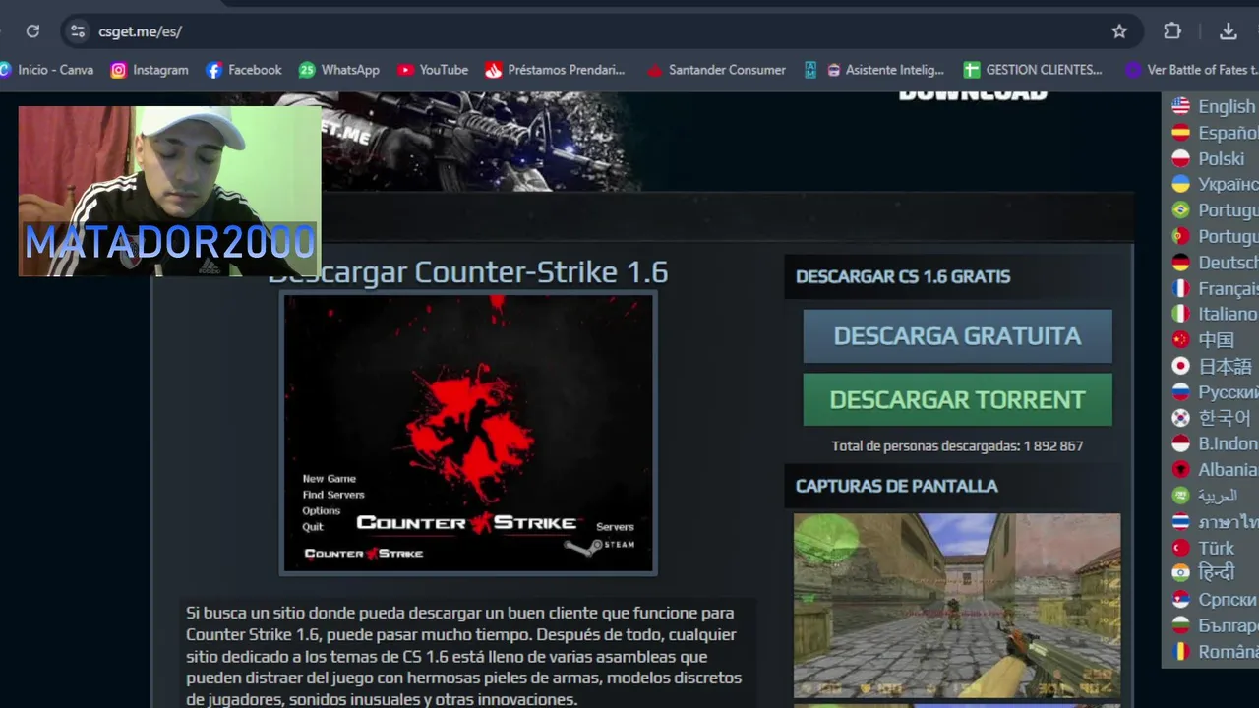
Task: Open the browser downloads icon
Action: click(x=1229, y=31)
